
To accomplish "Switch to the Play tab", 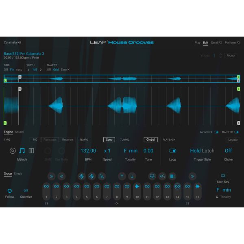I will 197,42.
